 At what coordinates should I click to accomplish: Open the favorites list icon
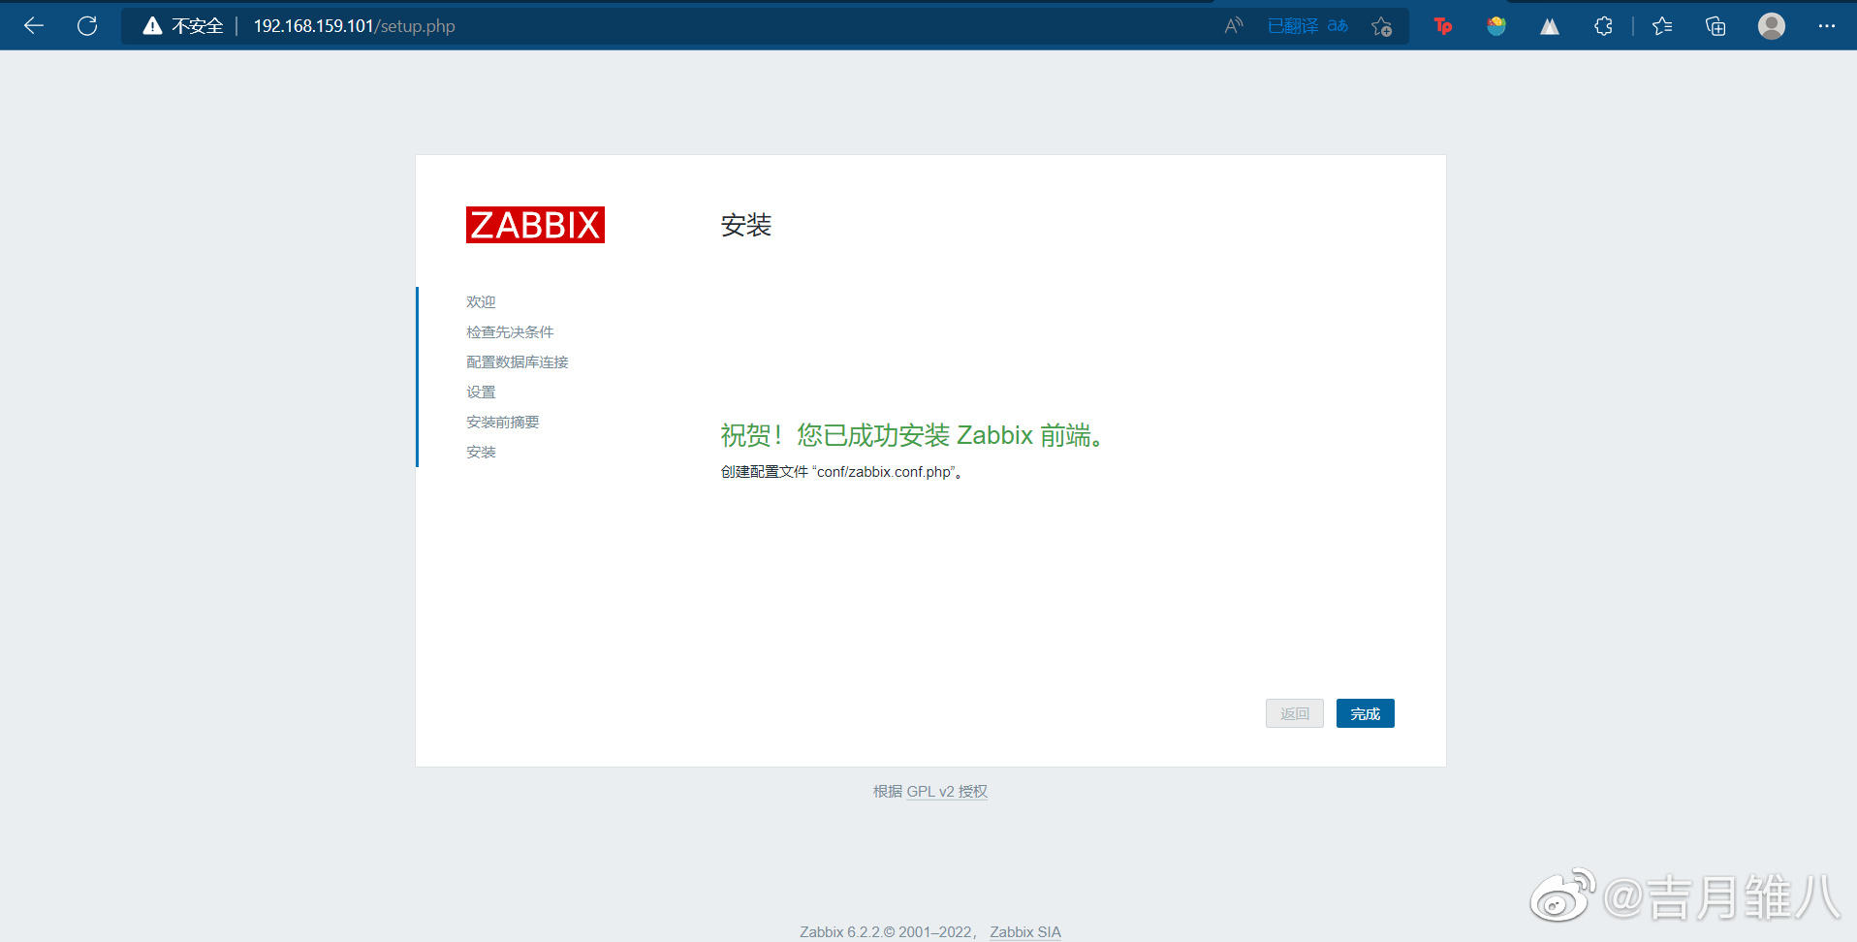tap(1662, 26)
